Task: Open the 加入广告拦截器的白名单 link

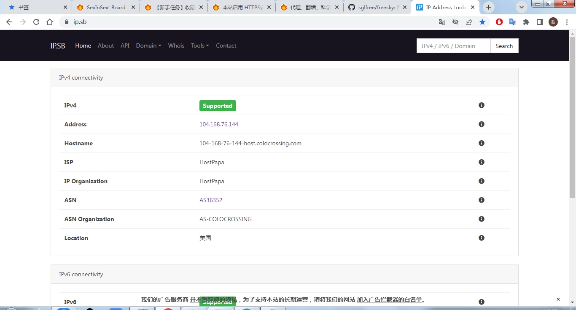Action: point(389,300)
